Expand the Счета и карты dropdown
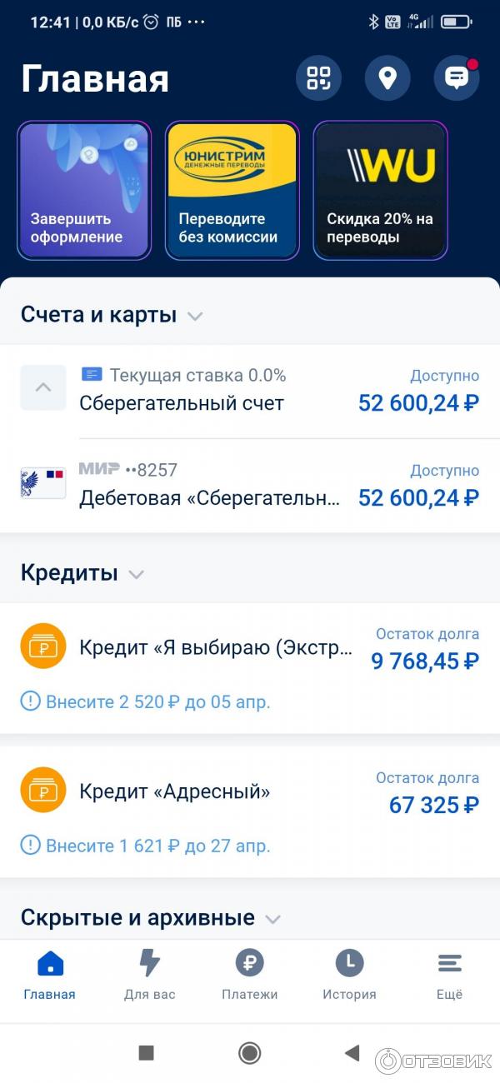The image size is (500, 1083). 195,316
